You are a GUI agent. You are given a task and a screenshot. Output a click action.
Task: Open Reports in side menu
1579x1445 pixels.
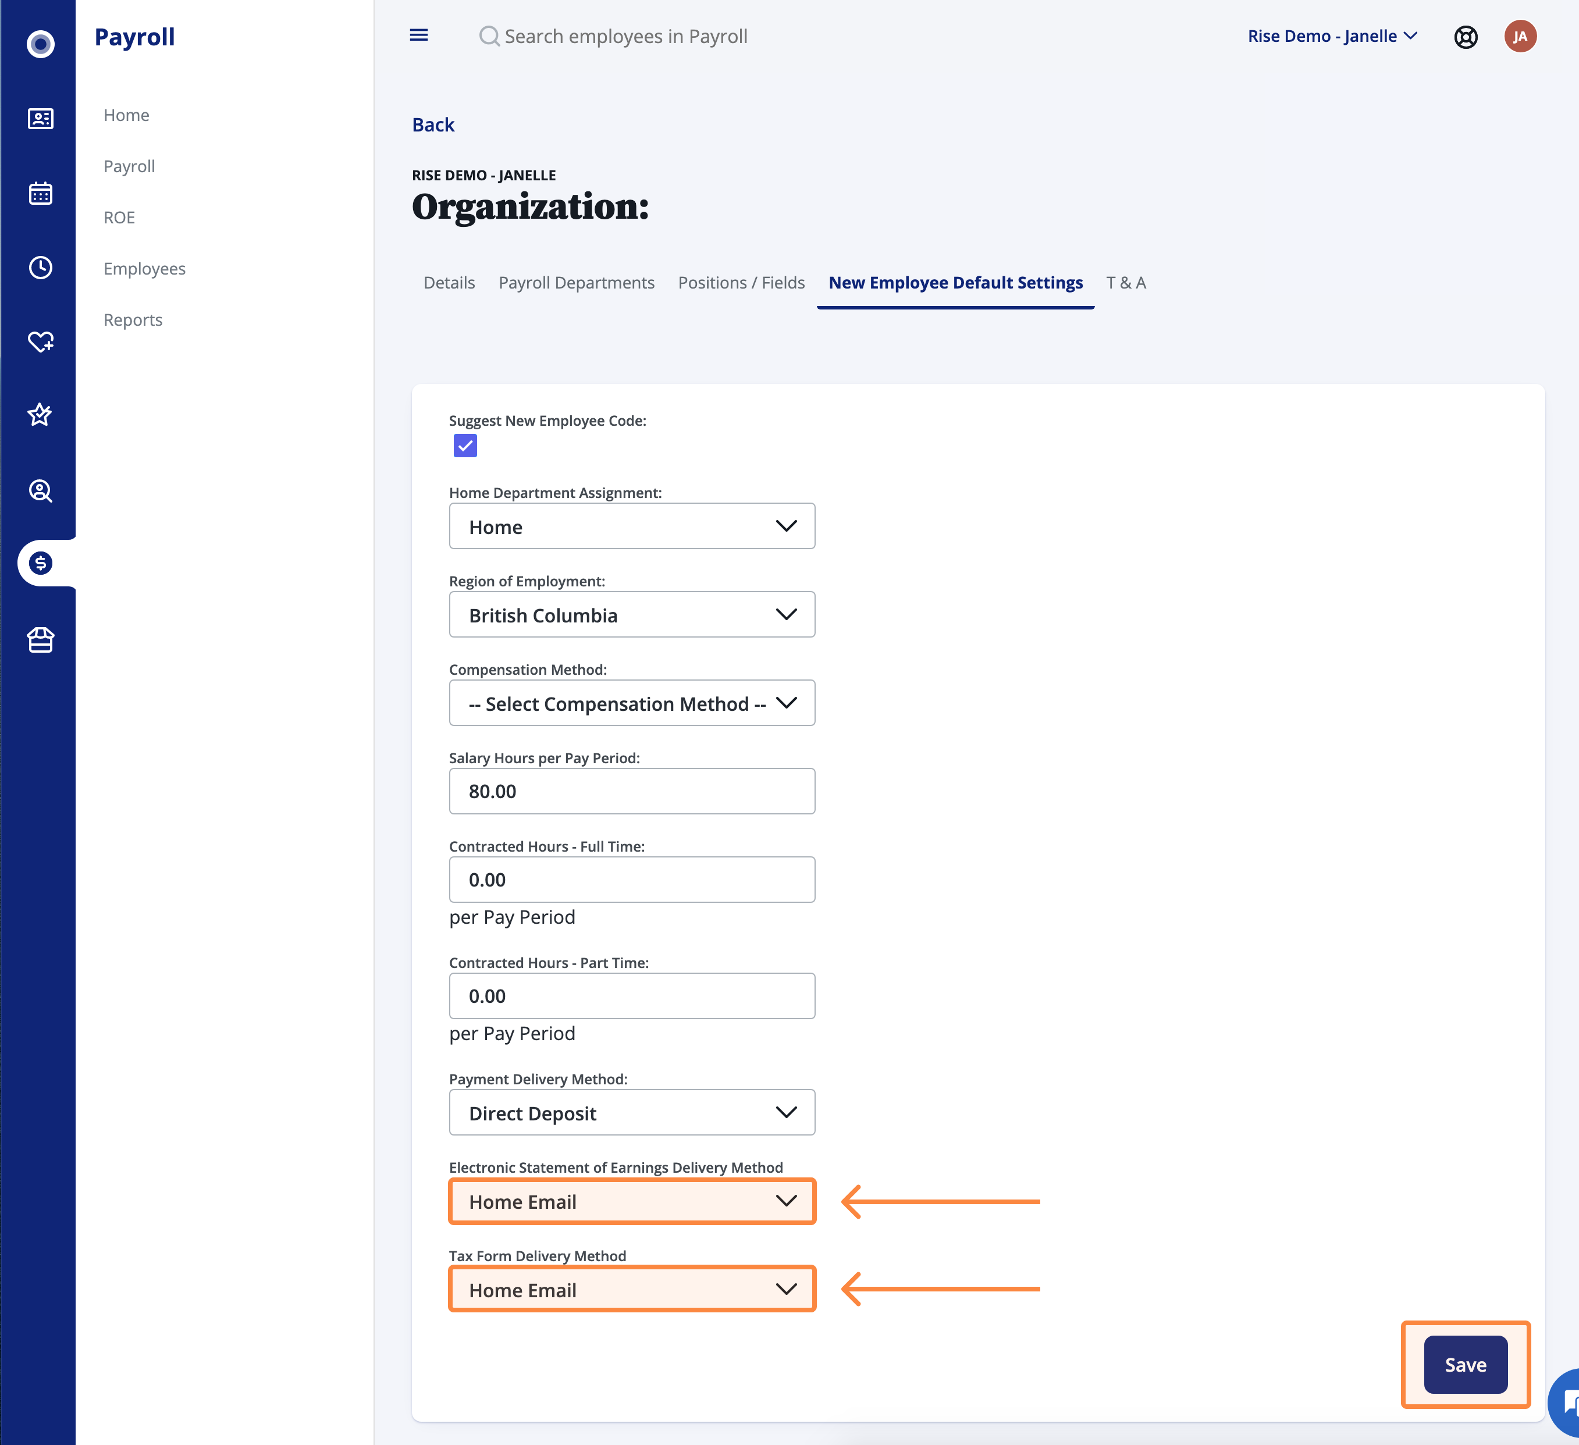coord(133,319)
